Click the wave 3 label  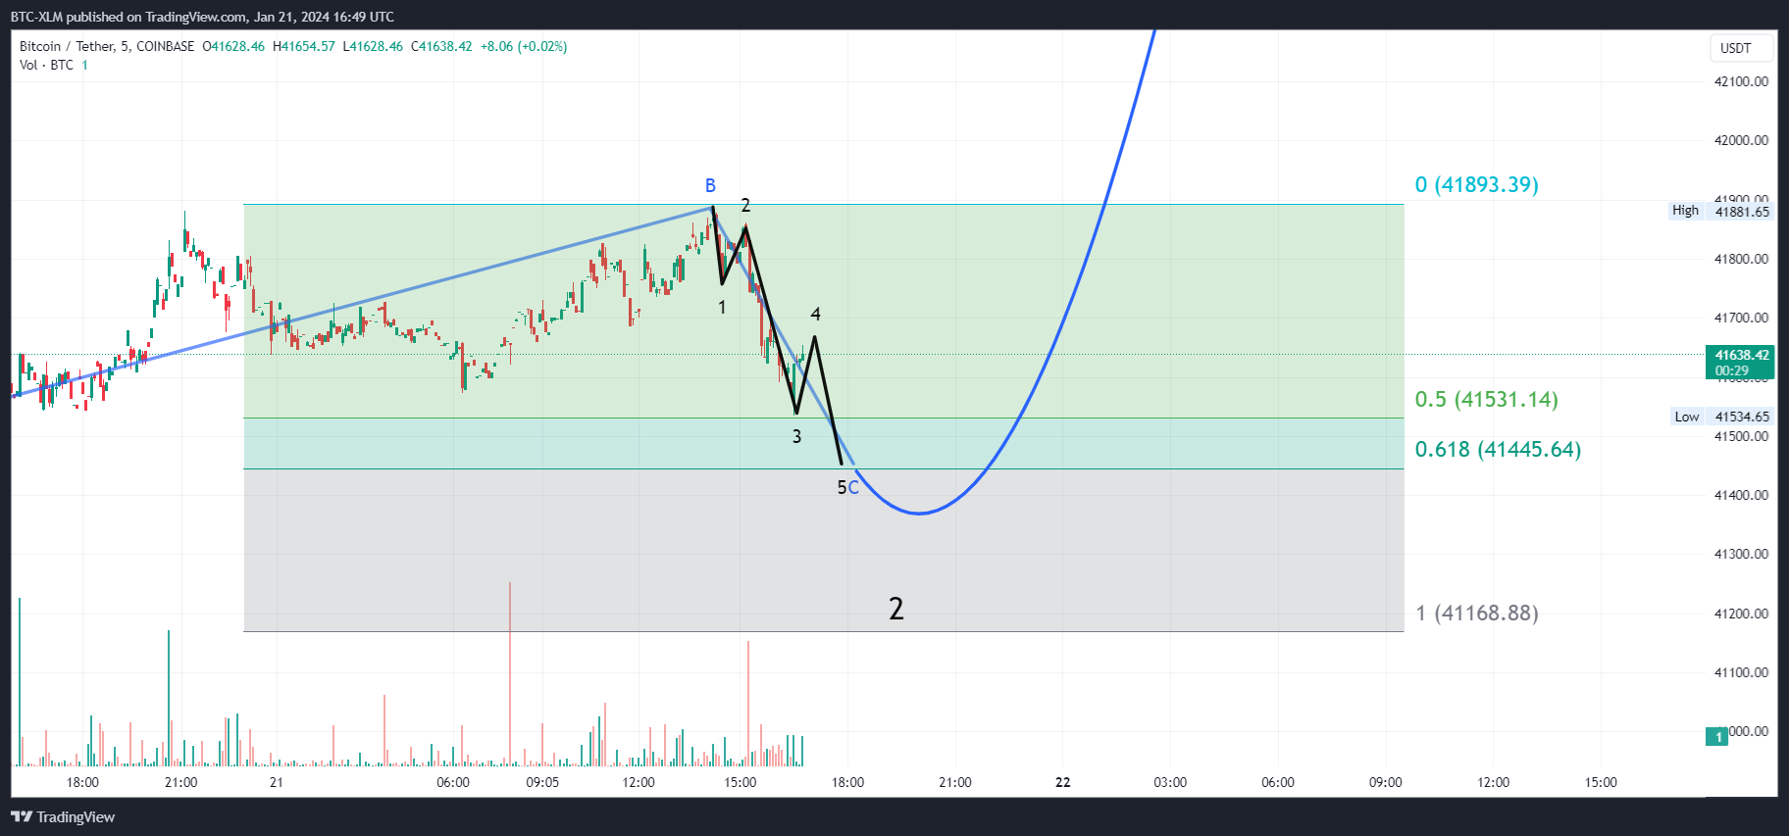[x=796, y=436]
